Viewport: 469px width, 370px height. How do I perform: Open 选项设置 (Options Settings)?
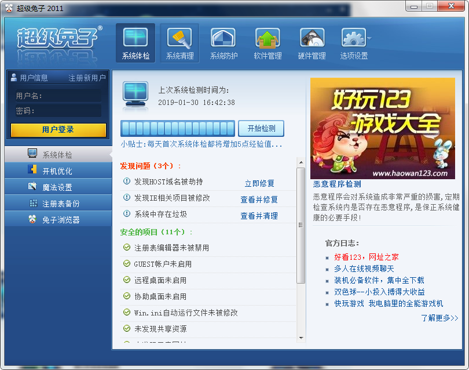354,42
